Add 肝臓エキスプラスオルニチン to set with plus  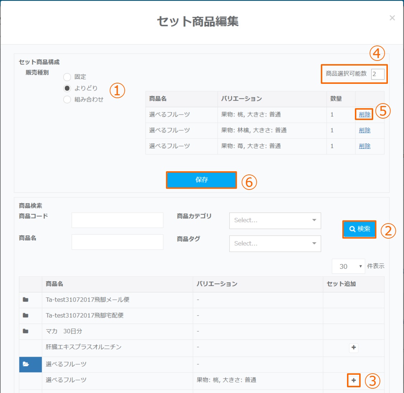click(353, 348)
